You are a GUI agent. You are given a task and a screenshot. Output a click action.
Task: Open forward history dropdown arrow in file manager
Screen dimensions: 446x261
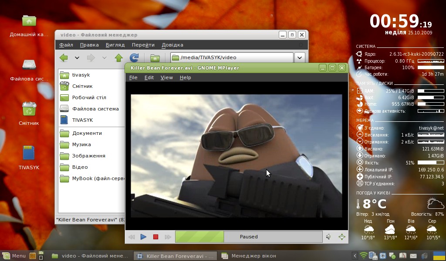pyautogui.click(x=105, y=58)
